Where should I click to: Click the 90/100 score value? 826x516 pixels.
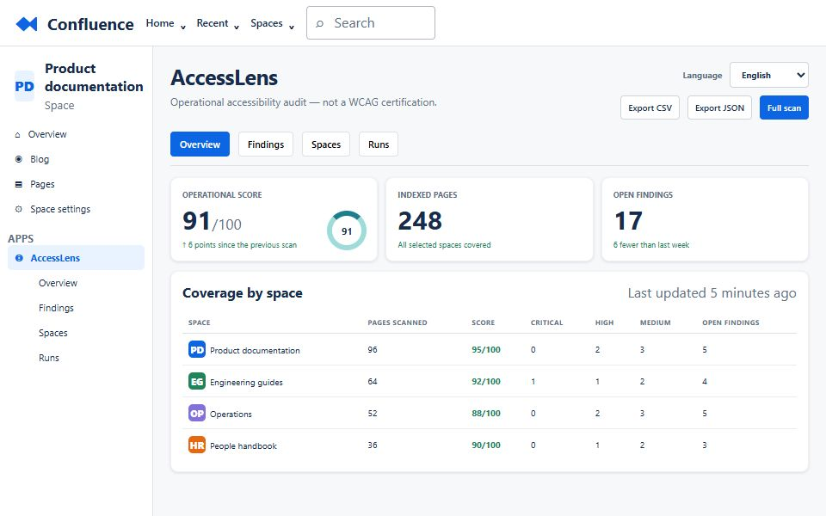[x=485, y=445]
